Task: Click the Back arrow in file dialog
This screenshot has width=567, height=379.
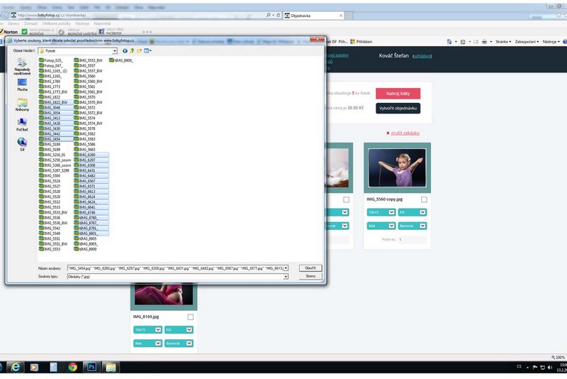Action: click(125, 51)
